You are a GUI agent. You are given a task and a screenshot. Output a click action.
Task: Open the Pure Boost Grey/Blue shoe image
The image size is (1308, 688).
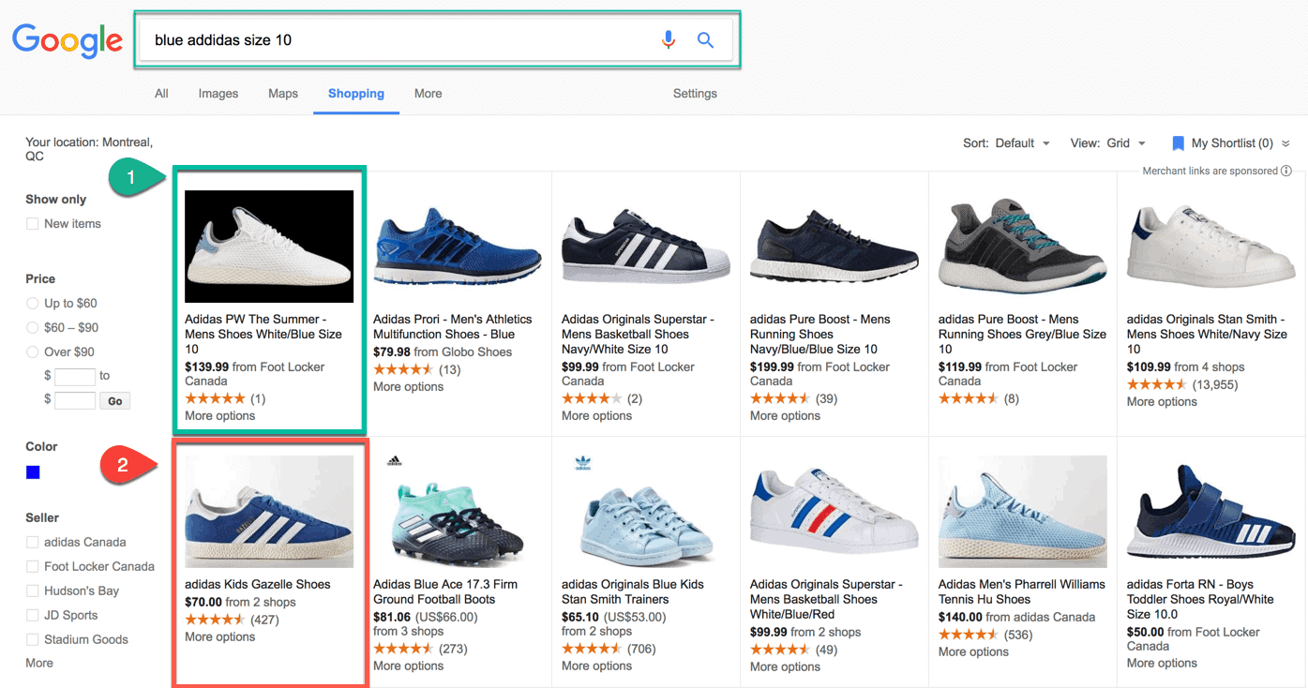pyautogui.click(x=1023, y=247)
